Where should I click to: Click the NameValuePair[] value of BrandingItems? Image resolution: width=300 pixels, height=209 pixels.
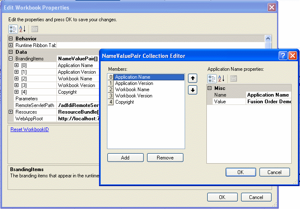(x=78, y=59)
